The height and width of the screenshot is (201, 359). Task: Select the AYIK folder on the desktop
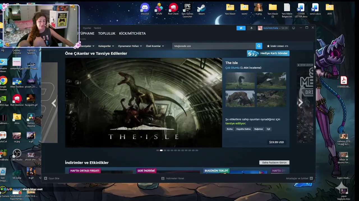[x=330, y=9]
